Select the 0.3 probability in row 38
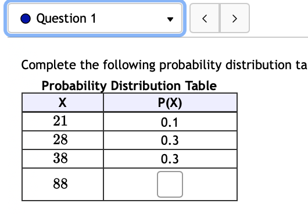This screenshot has height=214, width=308. pyautogui.click(x=170, y=159)
